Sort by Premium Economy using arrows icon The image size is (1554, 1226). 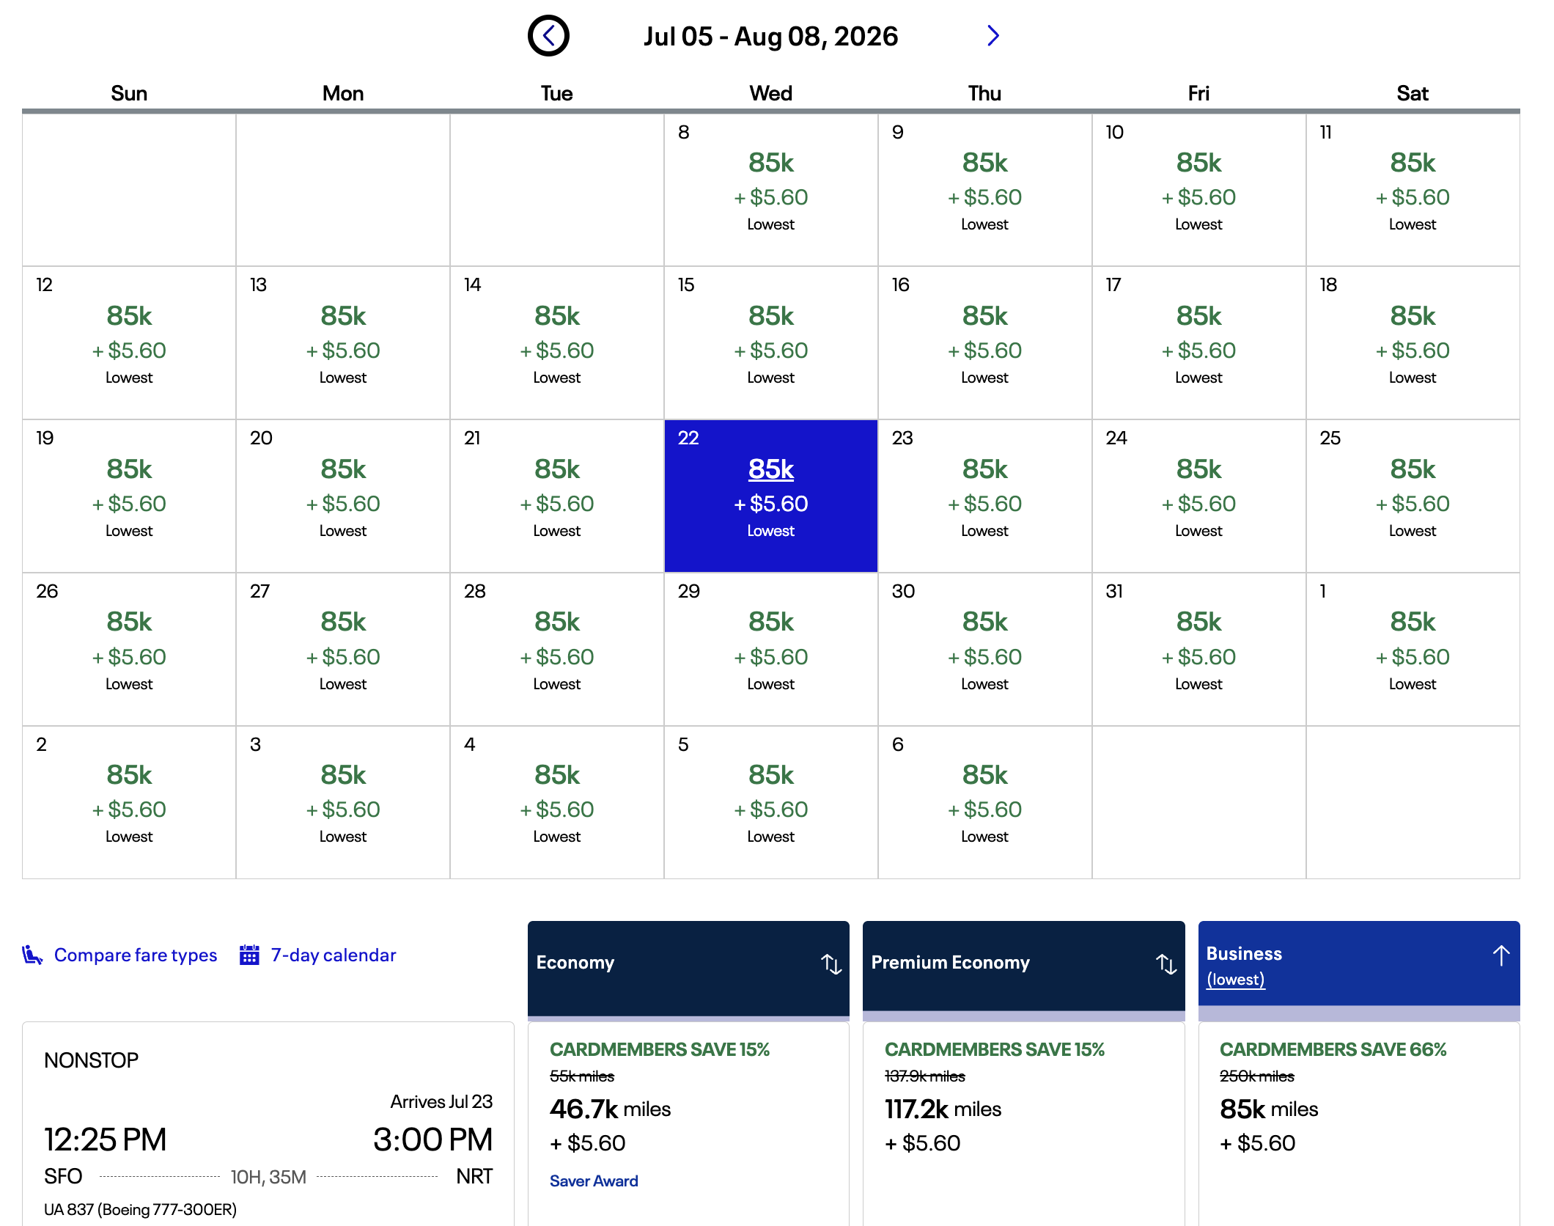pos(1165,963)
